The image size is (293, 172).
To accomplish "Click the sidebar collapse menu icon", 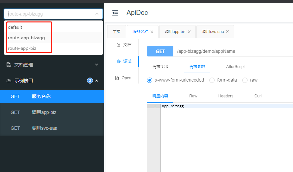I will click(x=115, y=13).
